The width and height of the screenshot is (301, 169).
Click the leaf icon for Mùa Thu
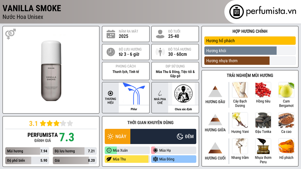109,159
